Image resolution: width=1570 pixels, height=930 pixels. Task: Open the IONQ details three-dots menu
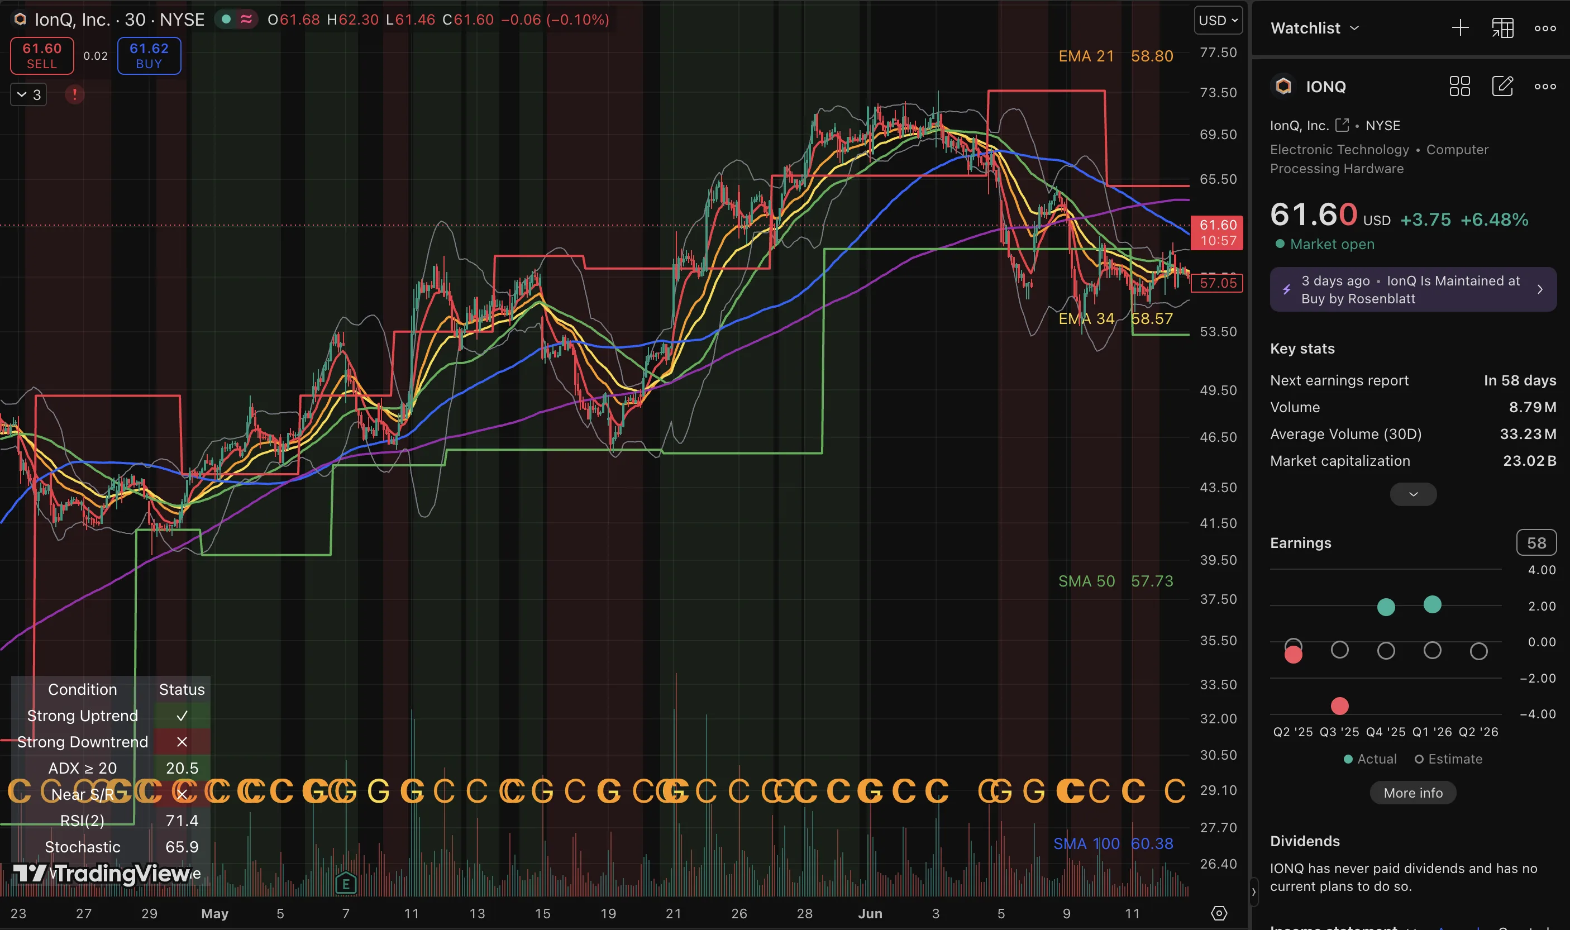1545,87
